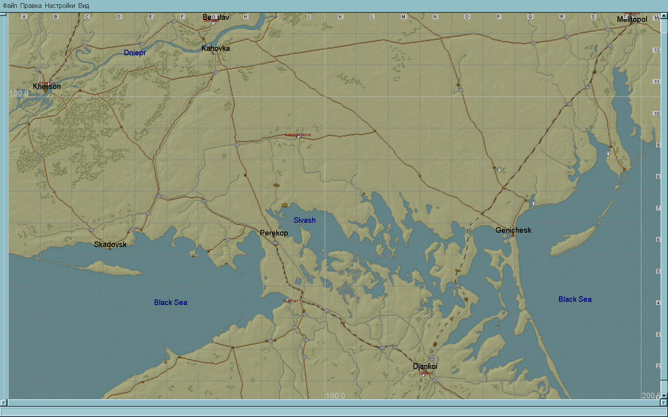668x417 pixels.
Task: Click the Kahovka city label
Action: coord(216,48)
